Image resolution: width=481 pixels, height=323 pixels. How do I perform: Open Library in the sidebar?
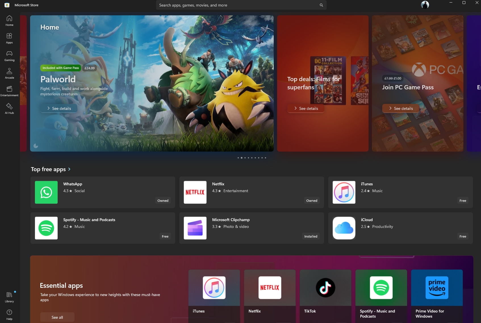point(9,297)
